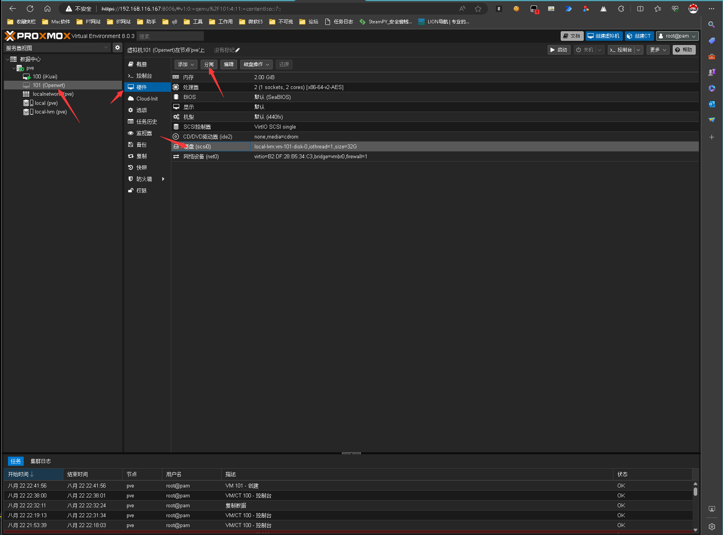Screen dimensions: 723x535
Task: Click the pencil icon to edit tags
Action: click(x=237, y=50)
